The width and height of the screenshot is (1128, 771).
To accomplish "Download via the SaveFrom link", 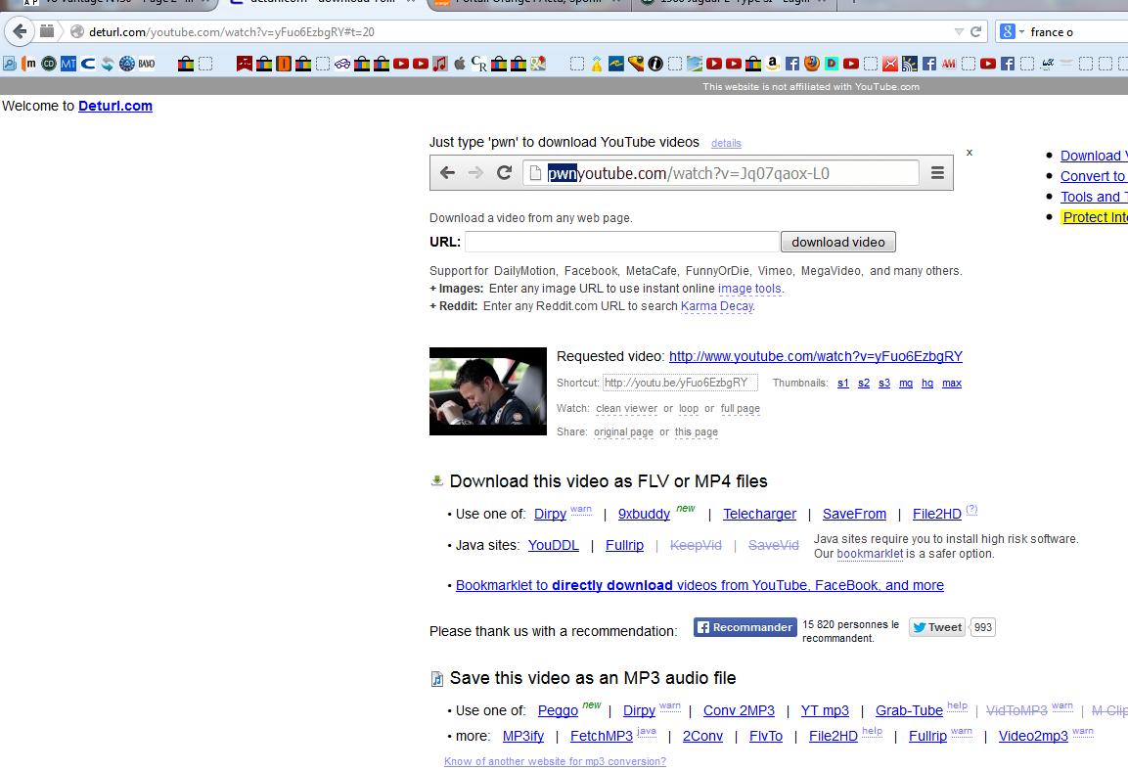I will pyautogui.click(x=855, y=514).
